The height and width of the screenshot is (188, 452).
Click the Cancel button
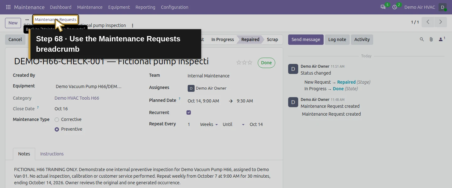(15, 39)
